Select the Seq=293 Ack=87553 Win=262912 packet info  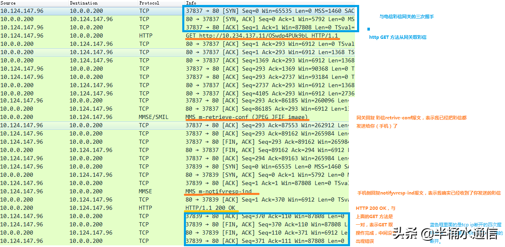(267, 125)
